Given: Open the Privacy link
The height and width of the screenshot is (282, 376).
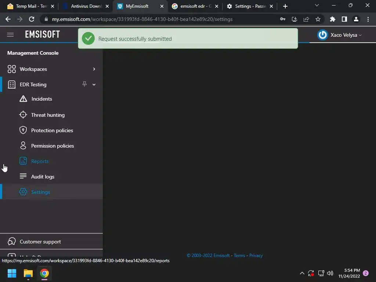Looking at the screenshot, I should pos(256,256).
